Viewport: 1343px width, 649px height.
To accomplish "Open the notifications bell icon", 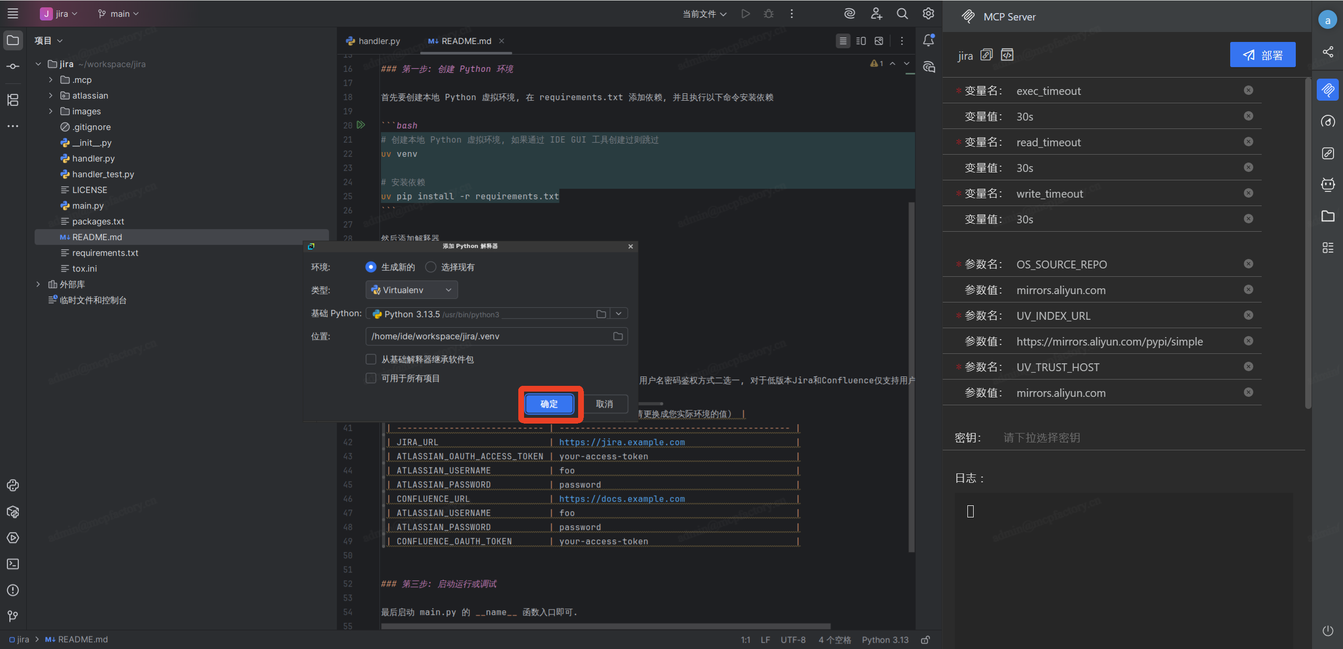I will (x=928, y=40).
